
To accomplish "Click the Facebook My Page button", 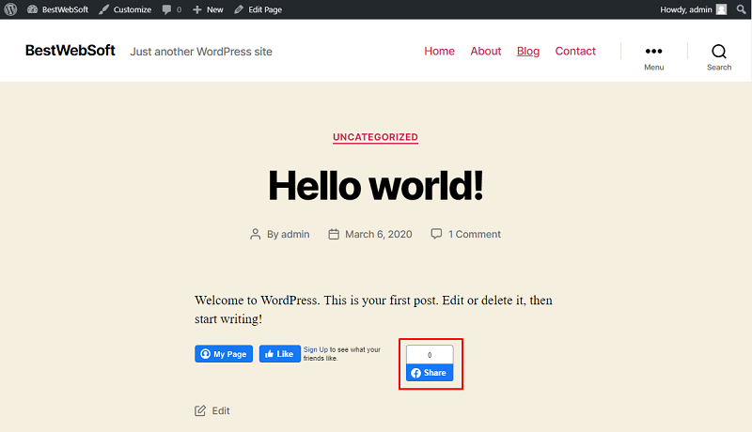I will (x=224, y=353).
